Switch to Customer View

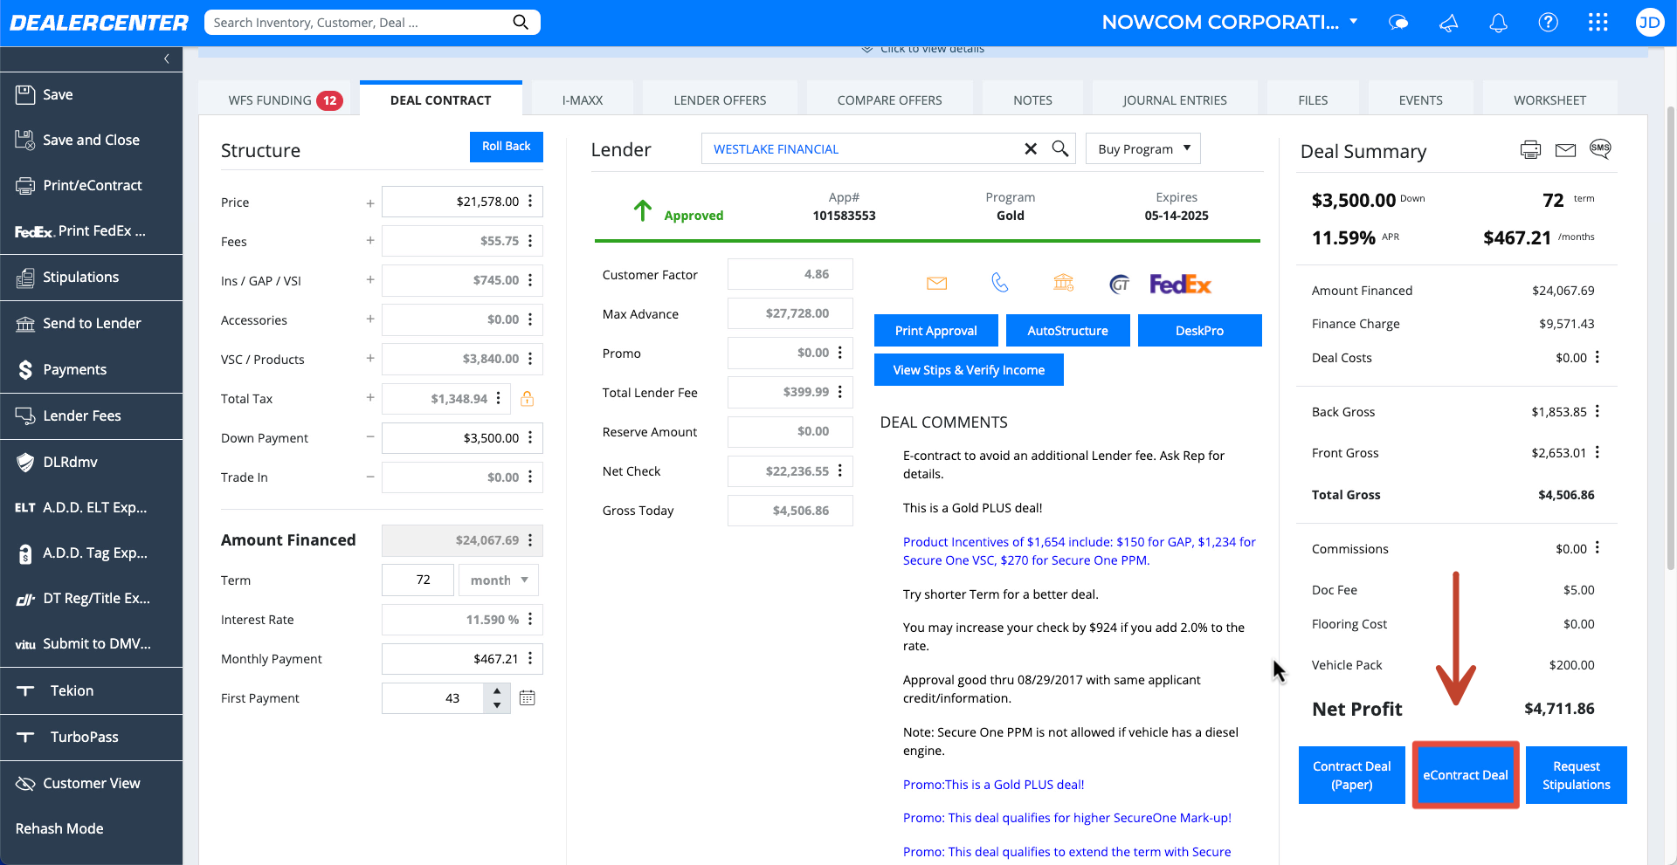coord(91,783)
